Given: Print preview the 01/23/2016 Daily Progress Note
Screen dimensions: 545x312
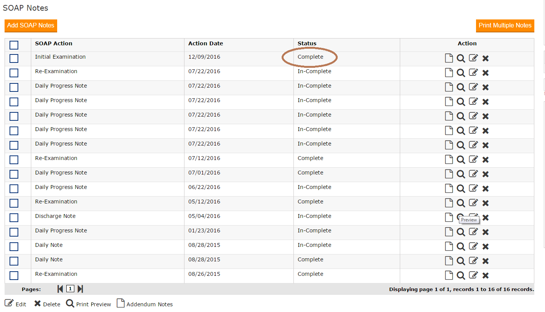Looking at the screenshot, I should tap(461, 232).
